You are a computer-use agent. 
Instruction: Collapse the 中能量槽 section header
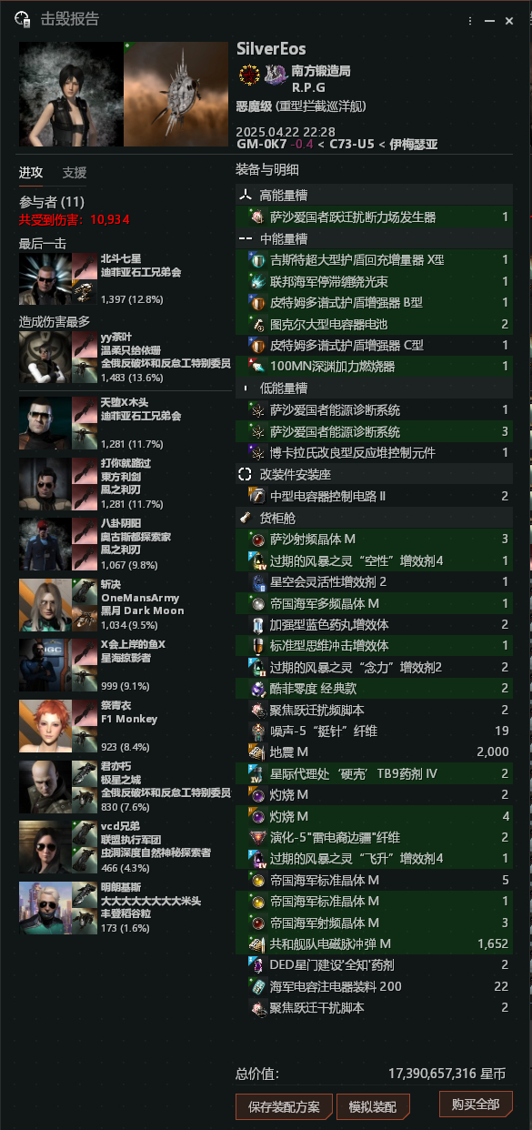point(374,238)
